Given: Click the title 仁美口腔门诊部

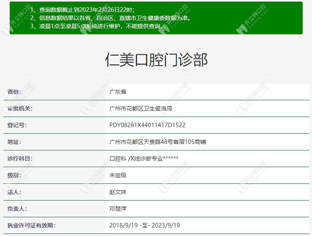Looking at the screenshot, I should click(156, 60).
